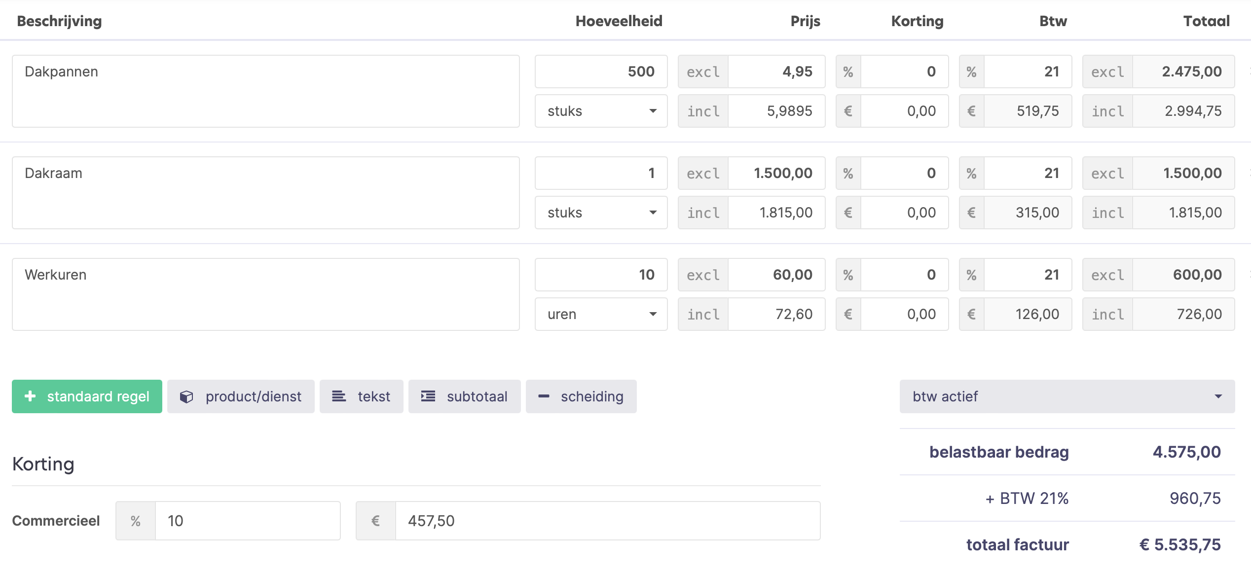Click Werkuren total excl 600,00
This screenshot has height=572, width=1251.
point(1184,275)
